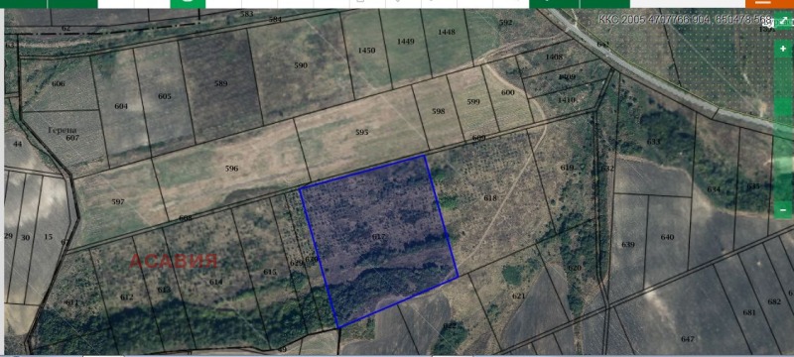The height and width of the screenshot is (357, 794).
Task: Select parcel 634
Action: point(714,189)
